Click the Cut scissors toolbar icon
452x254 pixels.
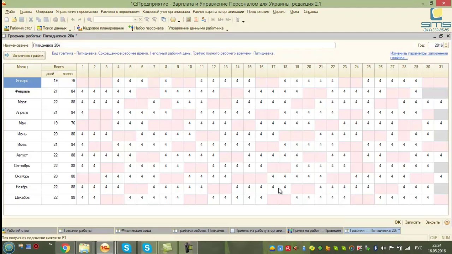coord(31,20)
